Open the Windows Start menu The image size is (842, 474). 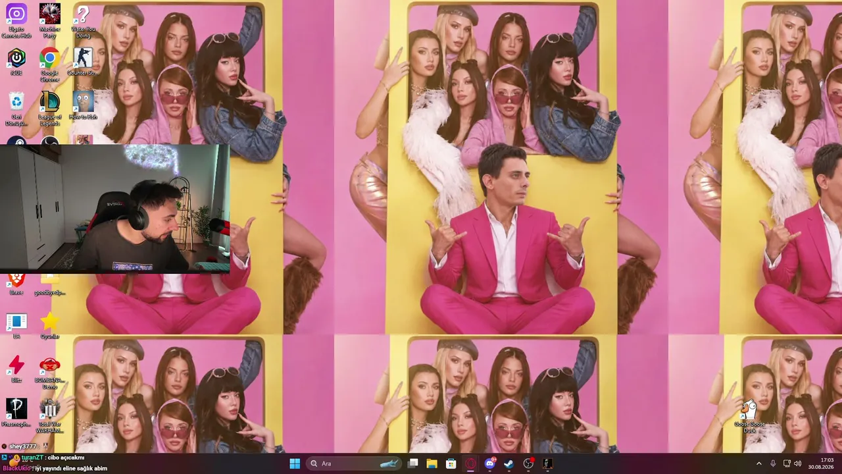[295, 463]
